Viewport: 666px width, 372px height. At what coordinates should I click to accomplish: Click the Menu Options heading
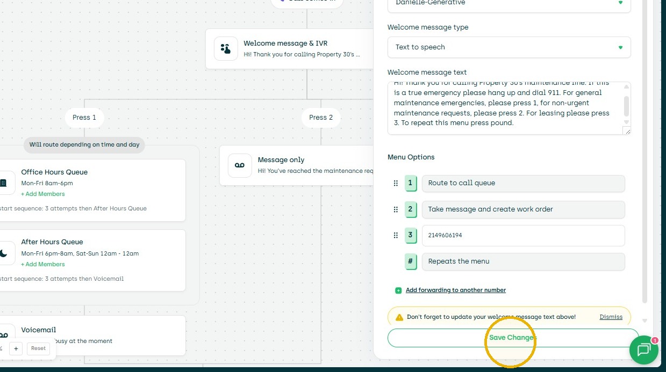coord(411,157)
